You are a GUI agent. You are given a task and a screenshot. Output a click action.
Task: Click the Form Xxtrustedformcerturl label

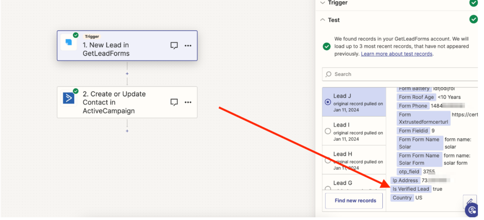(x=423, y=118)
